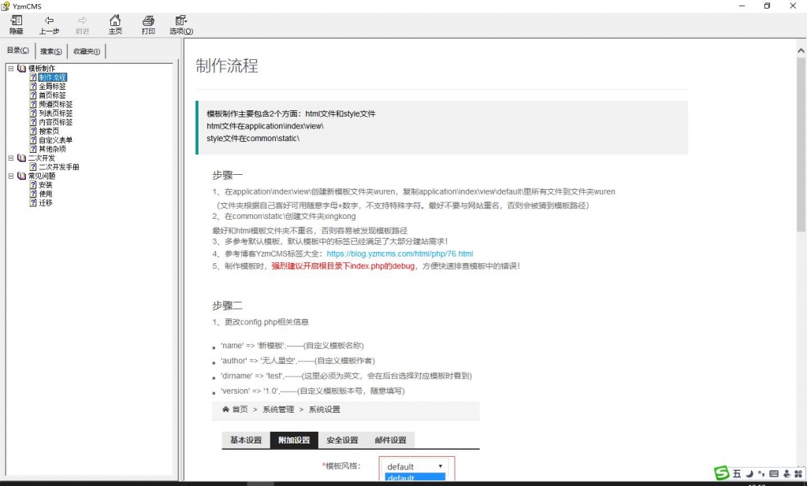Open the 使用 topic under 常见问题
This screenshot has height=486, width=807.
pos(45,194)
